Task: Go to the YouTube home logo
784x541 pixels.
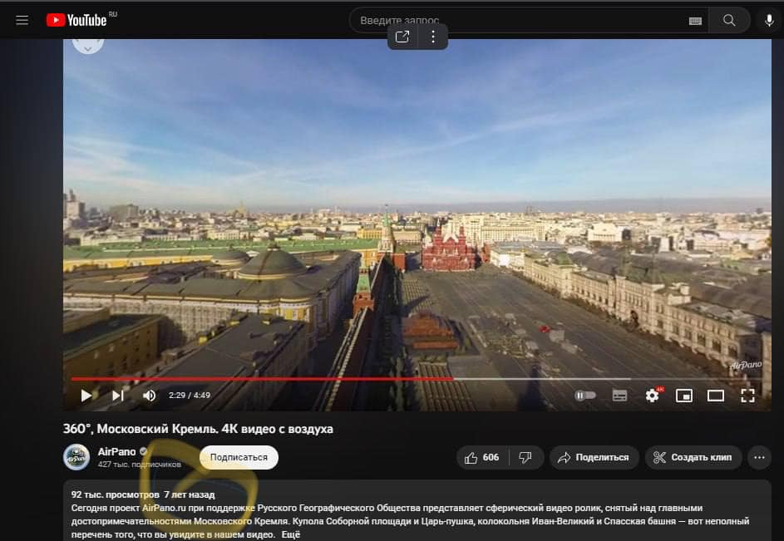Action: 76,20
